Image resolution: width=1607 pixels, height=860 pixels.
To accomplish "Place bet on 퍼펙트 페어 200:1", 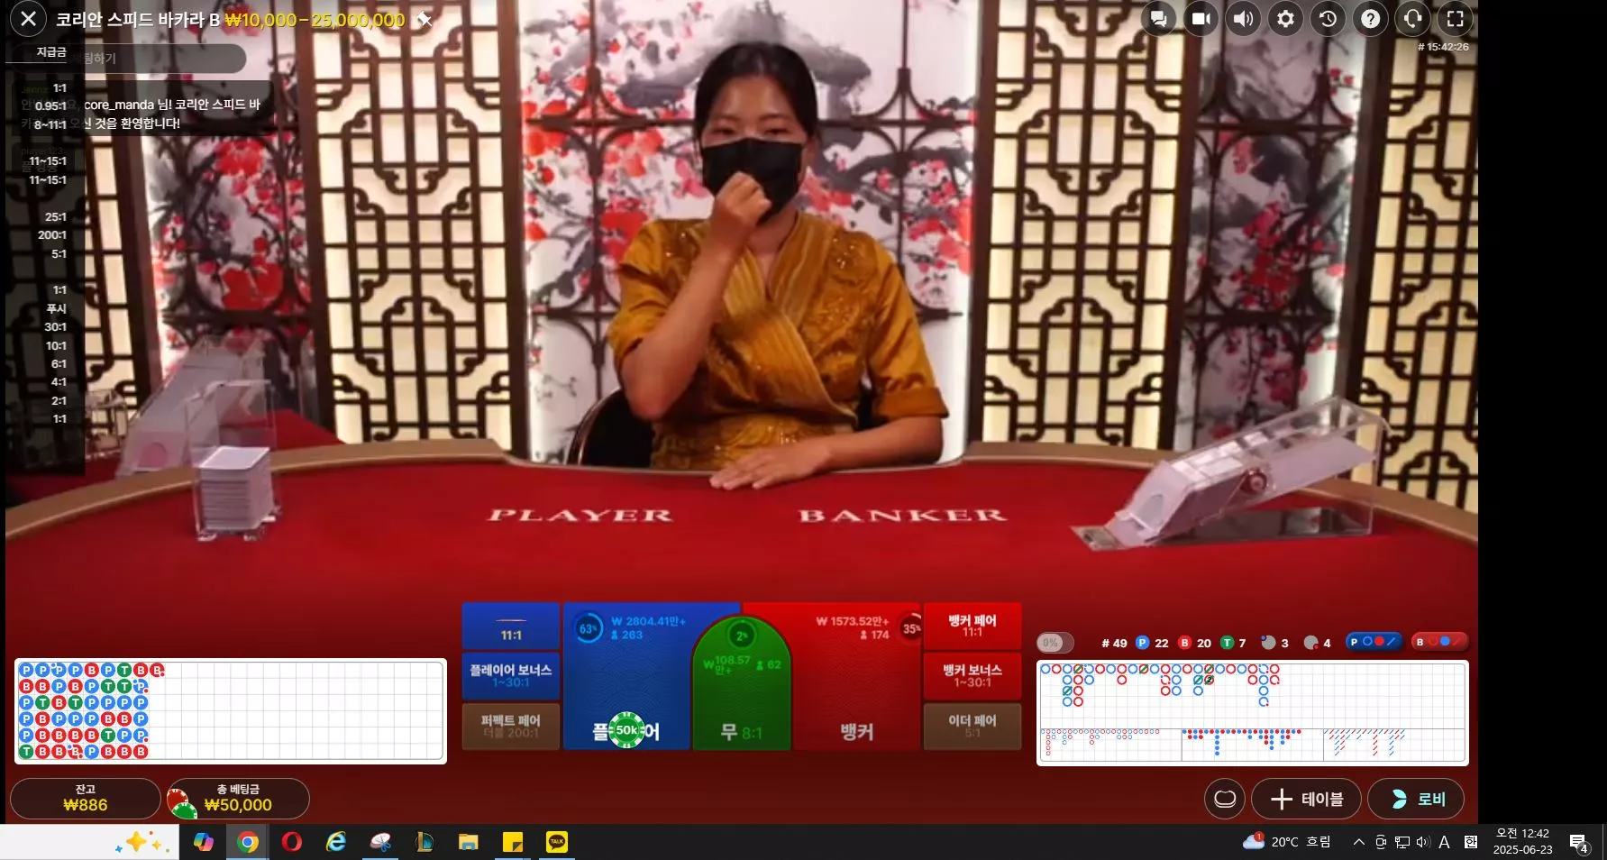I will 511,727.
